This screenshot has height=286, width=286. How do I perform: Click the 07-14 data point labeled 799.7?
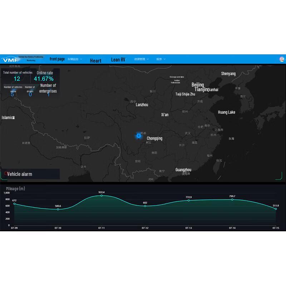coord(232,199)
